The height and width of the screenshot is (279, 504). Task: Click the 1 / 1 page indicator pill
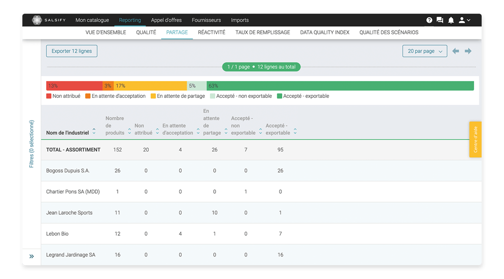pyautogui.click(x=261, y=67)
